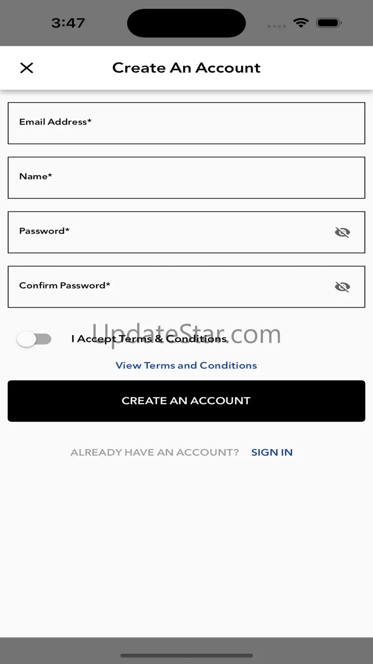Viewport: 373px width, 664px height.
Task: Enable the Accept Terms & Conditions switch
Action: 34,339
